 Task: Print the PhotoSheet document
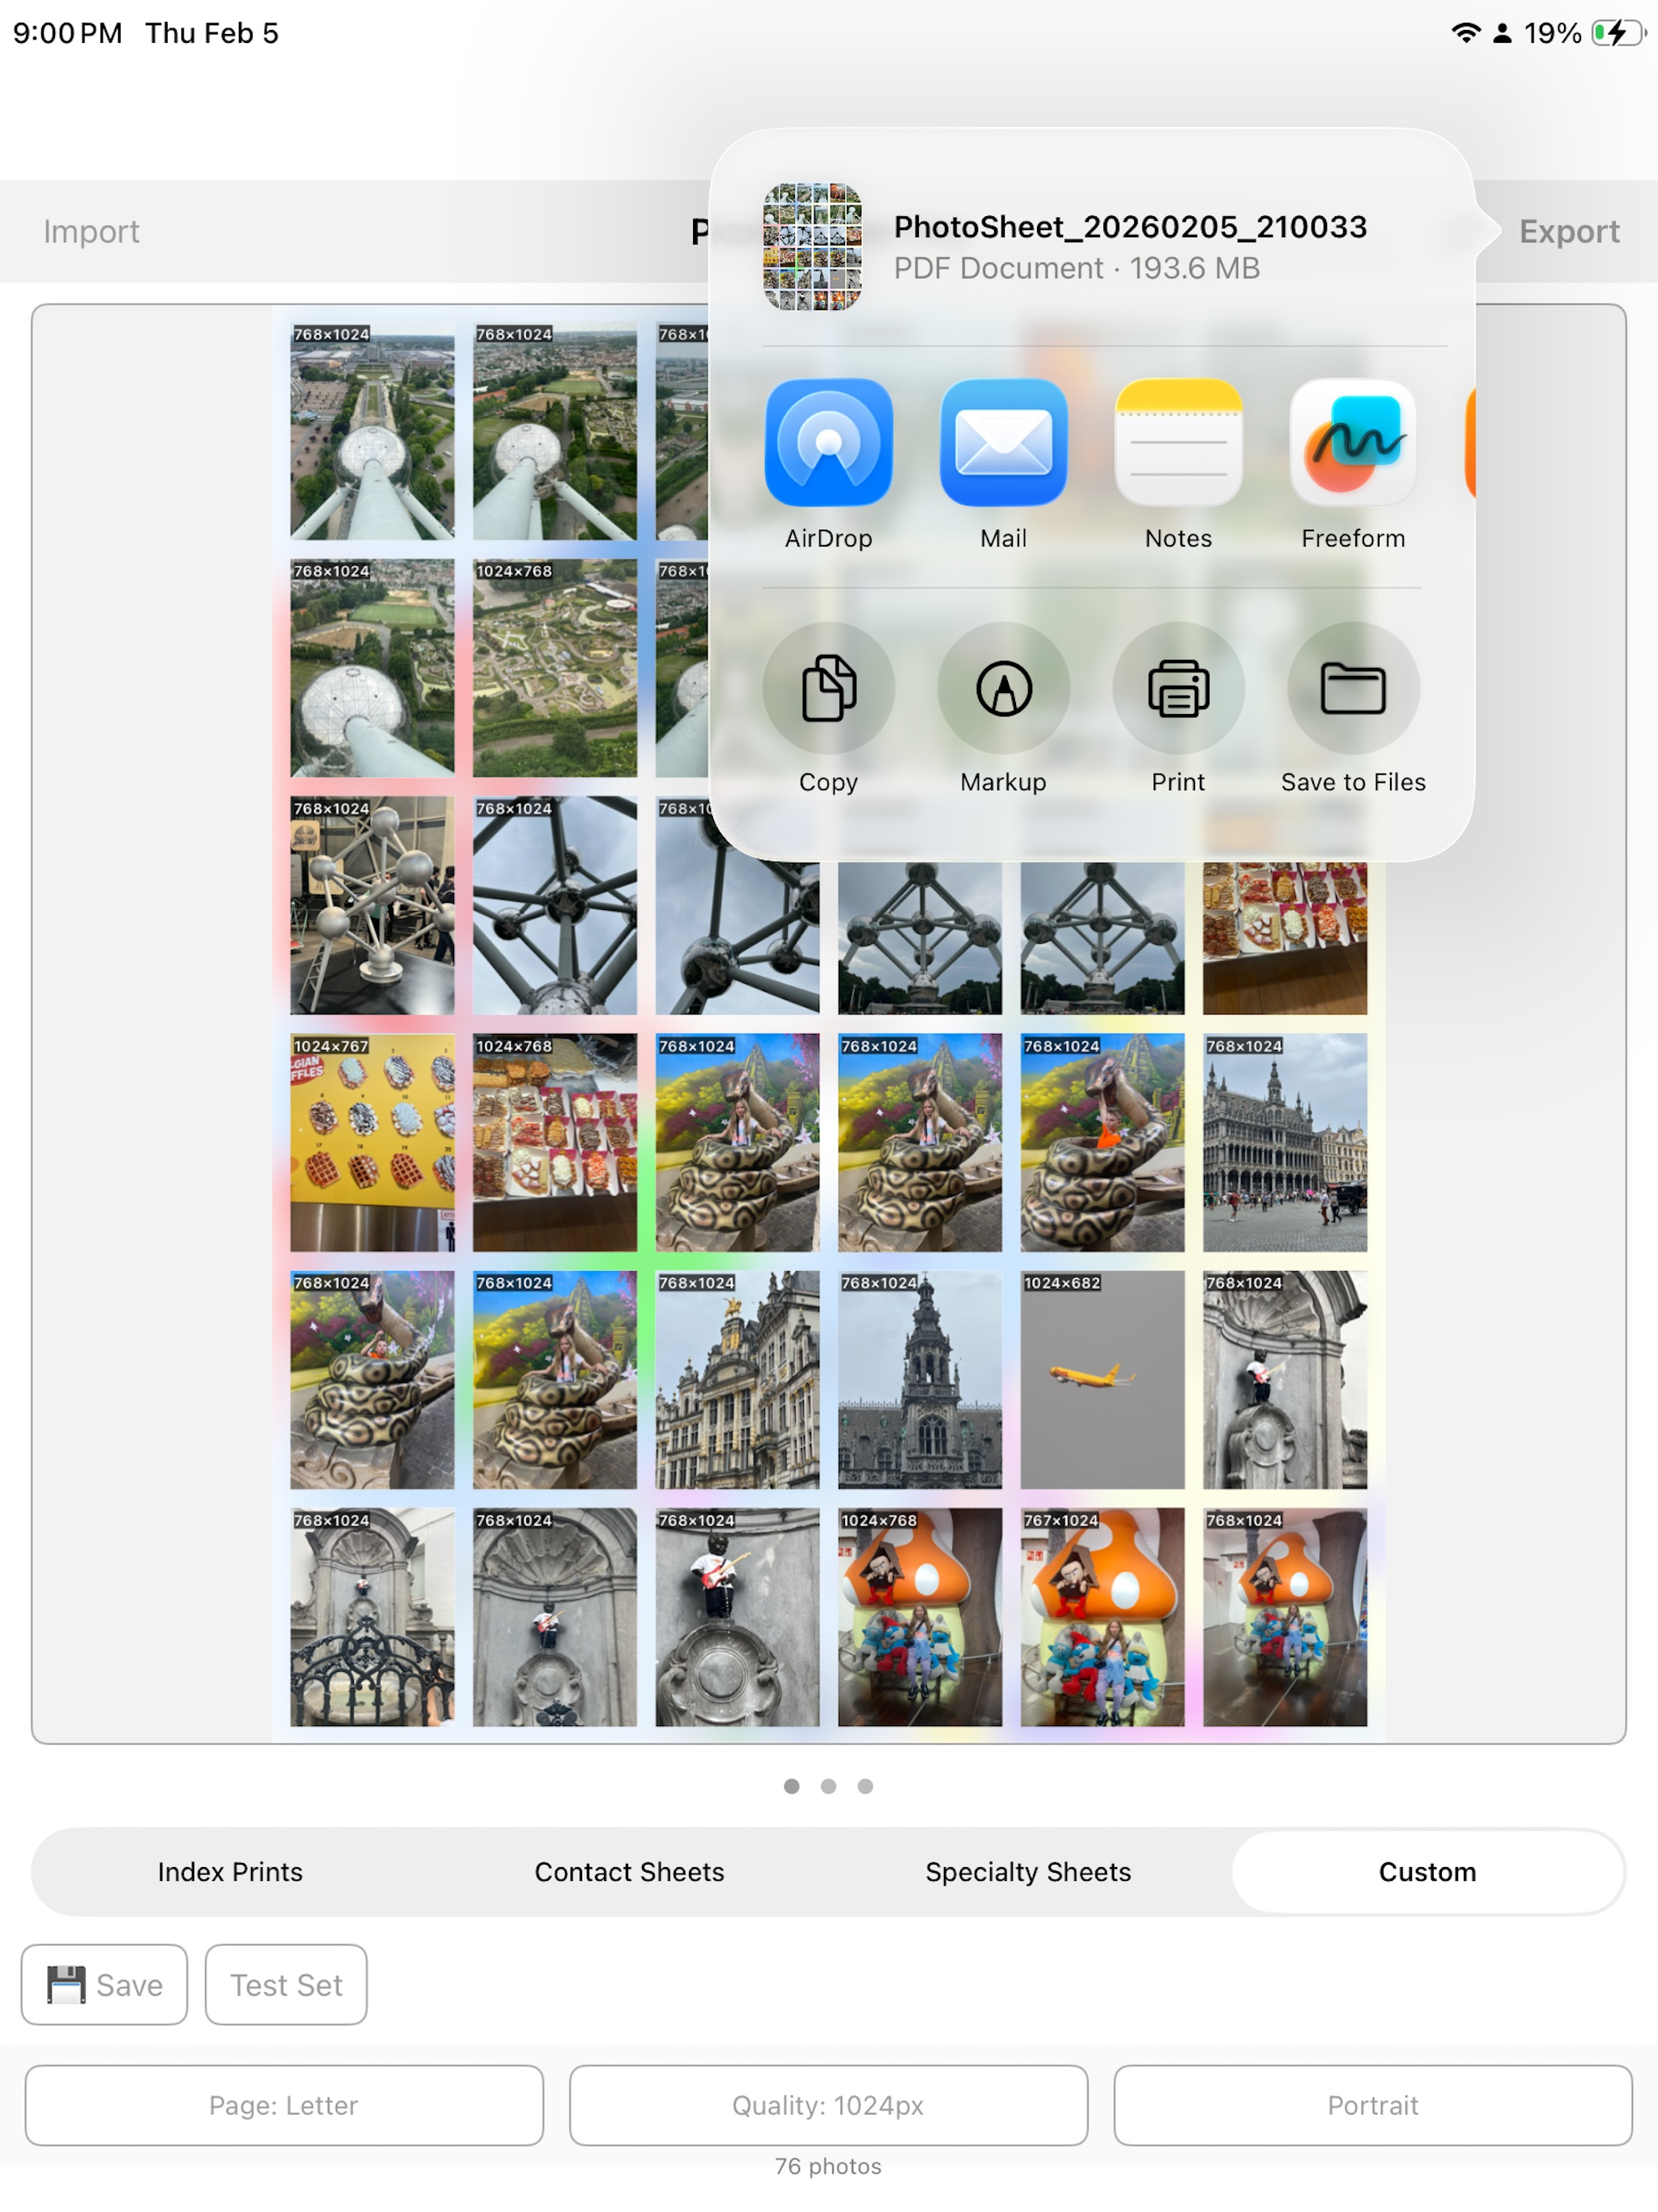point(1178,688)
